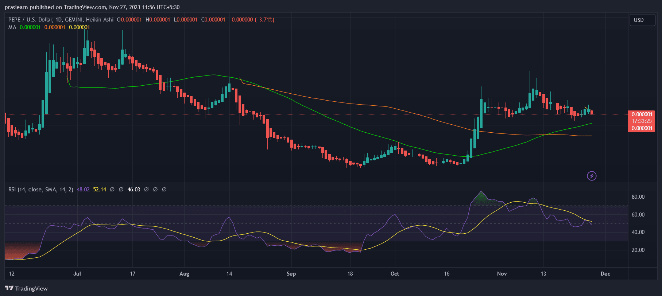
Task: Click the yellow RSI value 52.14
Action: [100, 190]
